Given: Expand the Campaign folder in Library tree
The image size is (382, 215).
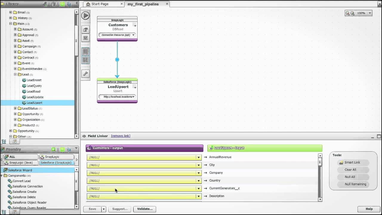Looking at the screenshot, I should [x=15, y=46].
